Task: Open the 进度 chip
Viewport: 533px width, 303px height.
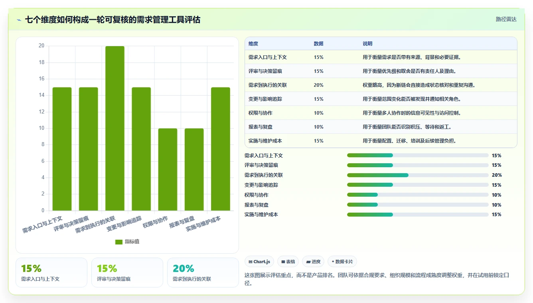Action: tap(313, 262)
